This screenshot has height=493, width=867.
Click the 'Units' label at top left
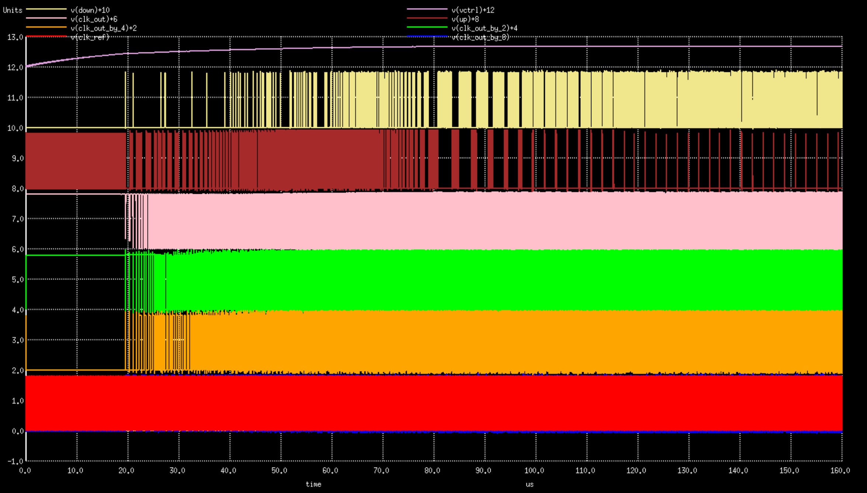tap(13, 10)
